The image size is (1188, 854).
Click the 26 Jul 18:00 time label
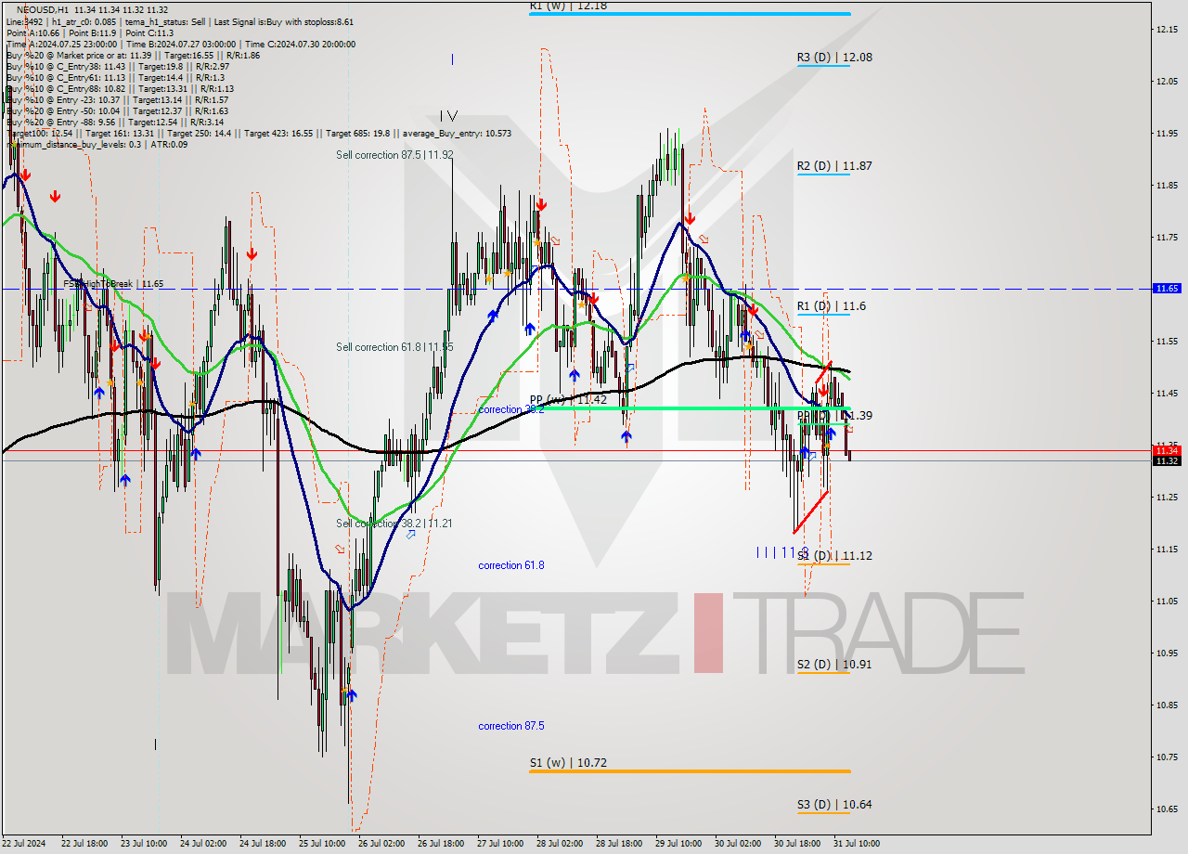click(x=441, y=844)
